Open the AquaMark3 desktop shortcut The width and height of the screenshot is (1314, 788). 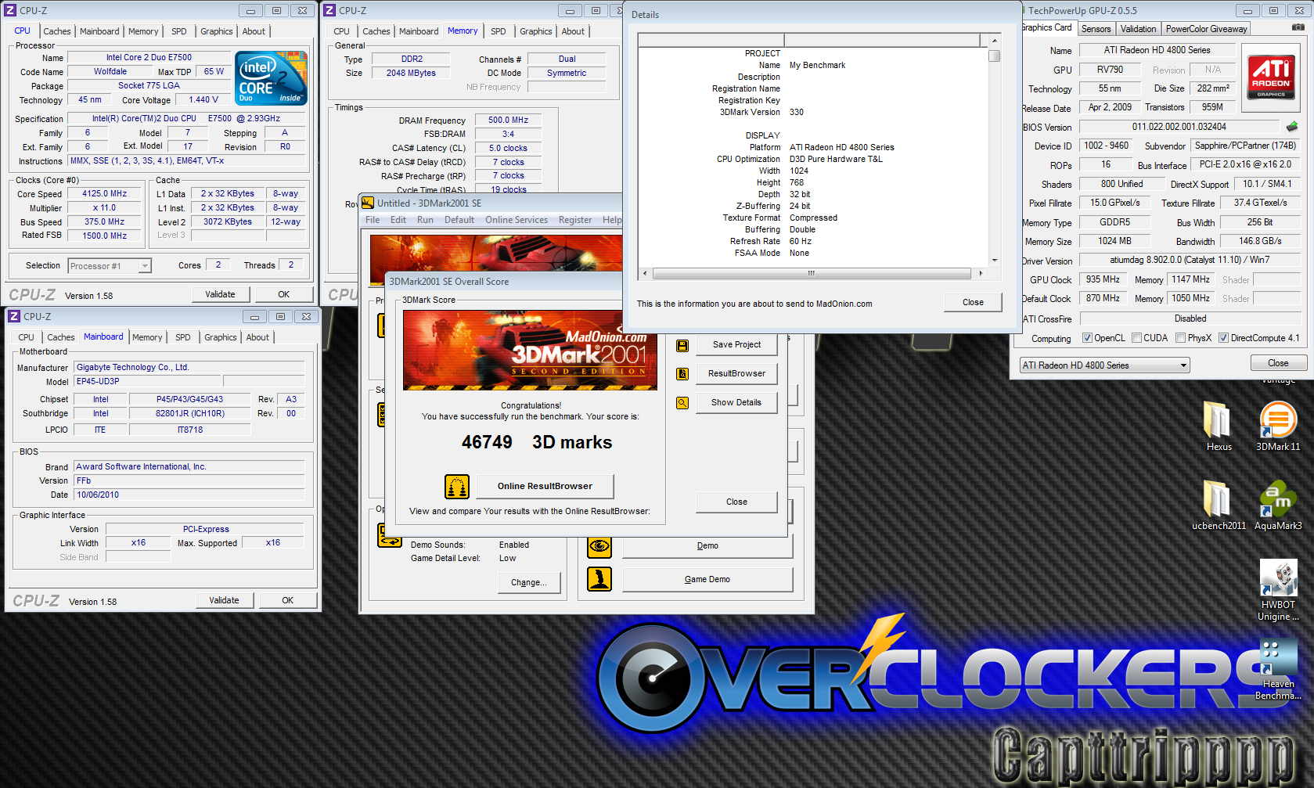pyautogui.click(x=1278, y=505)
